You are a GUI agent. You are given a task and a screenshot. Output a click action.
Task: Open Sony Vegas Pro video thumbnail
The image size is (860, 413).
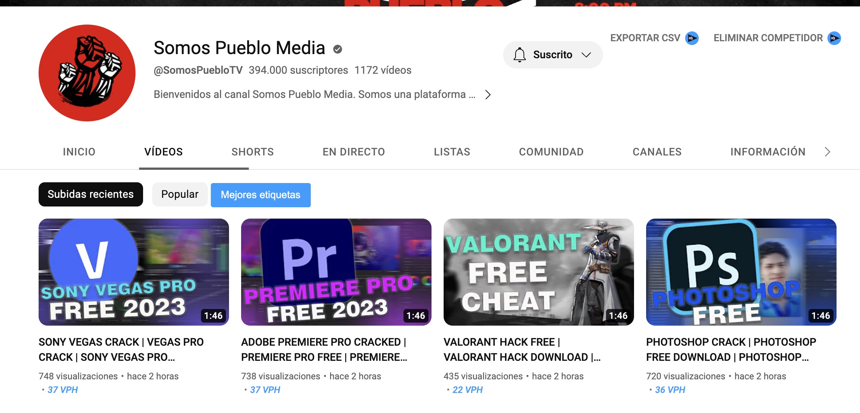click(x=134, y=272)
